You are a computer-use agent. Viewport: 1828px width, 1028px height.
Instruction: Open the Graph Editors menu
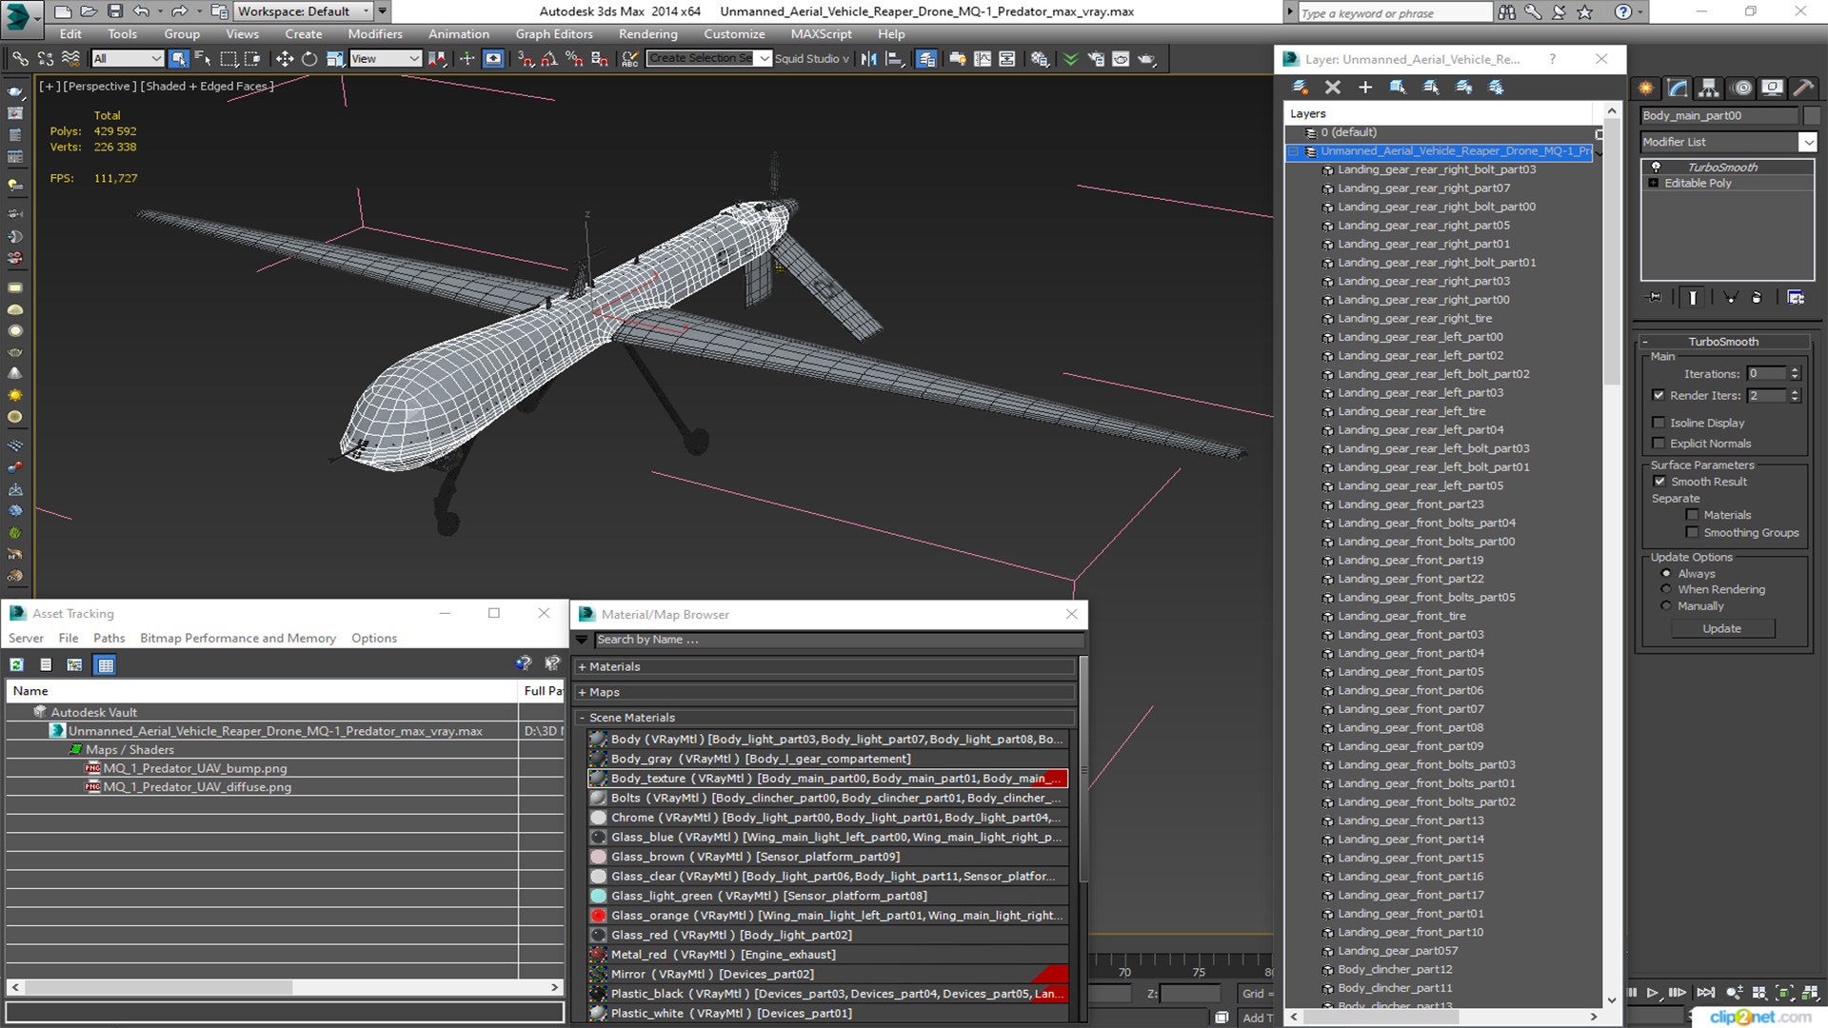[553, 34]
